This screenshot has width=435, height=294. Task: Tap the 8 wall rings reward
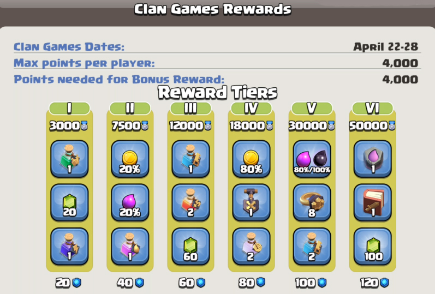312,203
